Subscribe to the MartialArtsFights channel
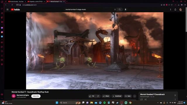Screen dimensions: 187x105 coord(36,96)
